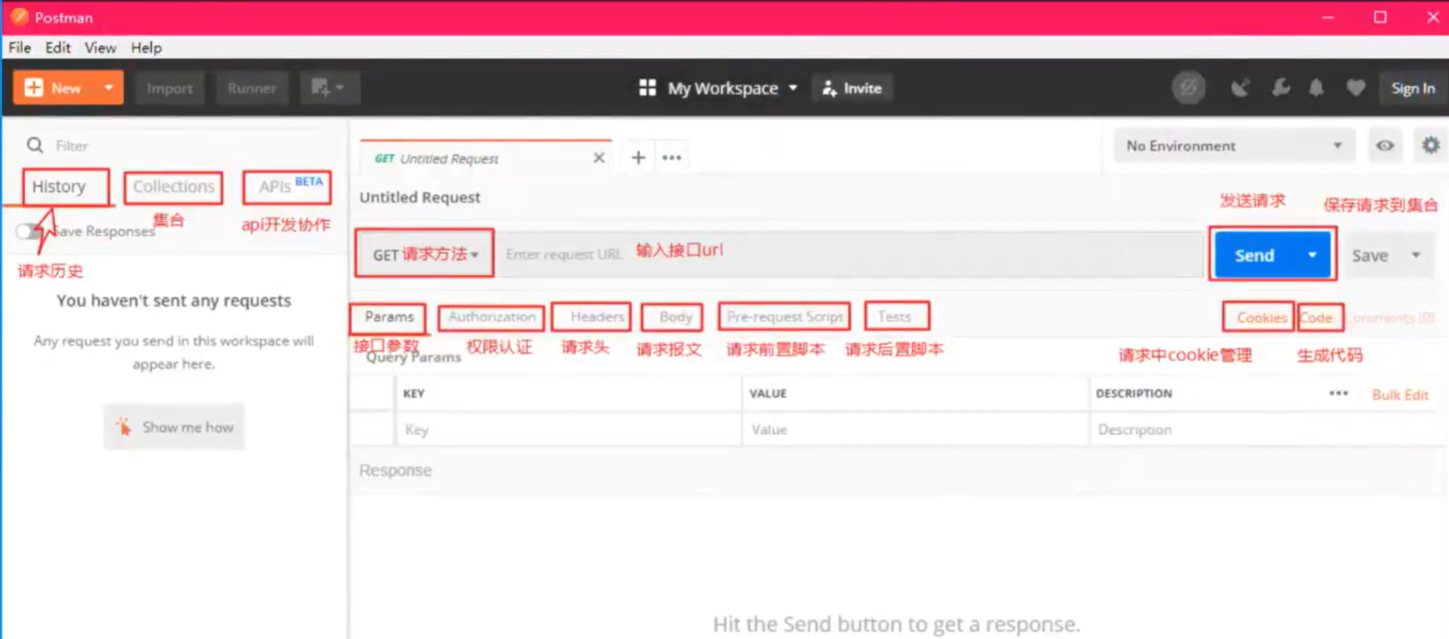Click the environment quick look eye icon
The height and width of the screenshot is (639, 1449).
tap(1385, 146)
